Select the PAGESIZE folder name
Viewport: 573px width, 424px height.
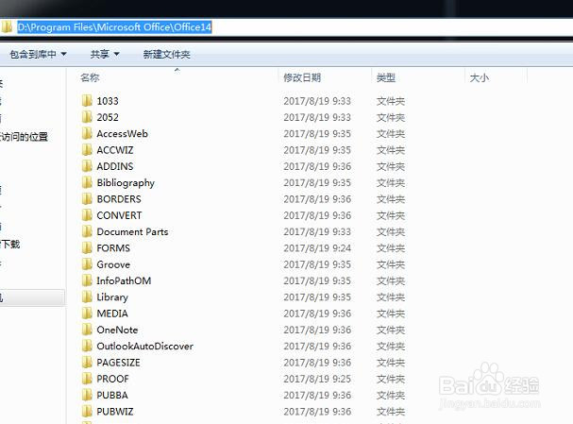point(118,363)
